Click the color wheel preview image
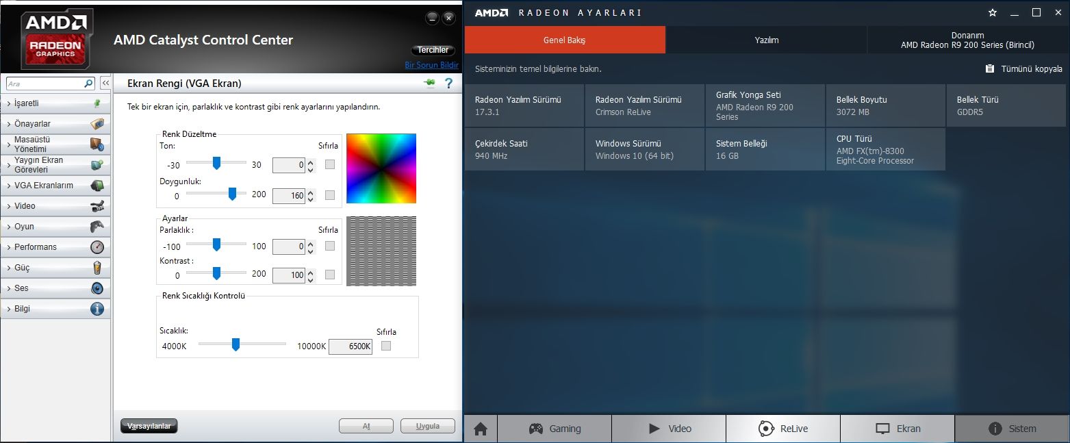 click(381, 168)
